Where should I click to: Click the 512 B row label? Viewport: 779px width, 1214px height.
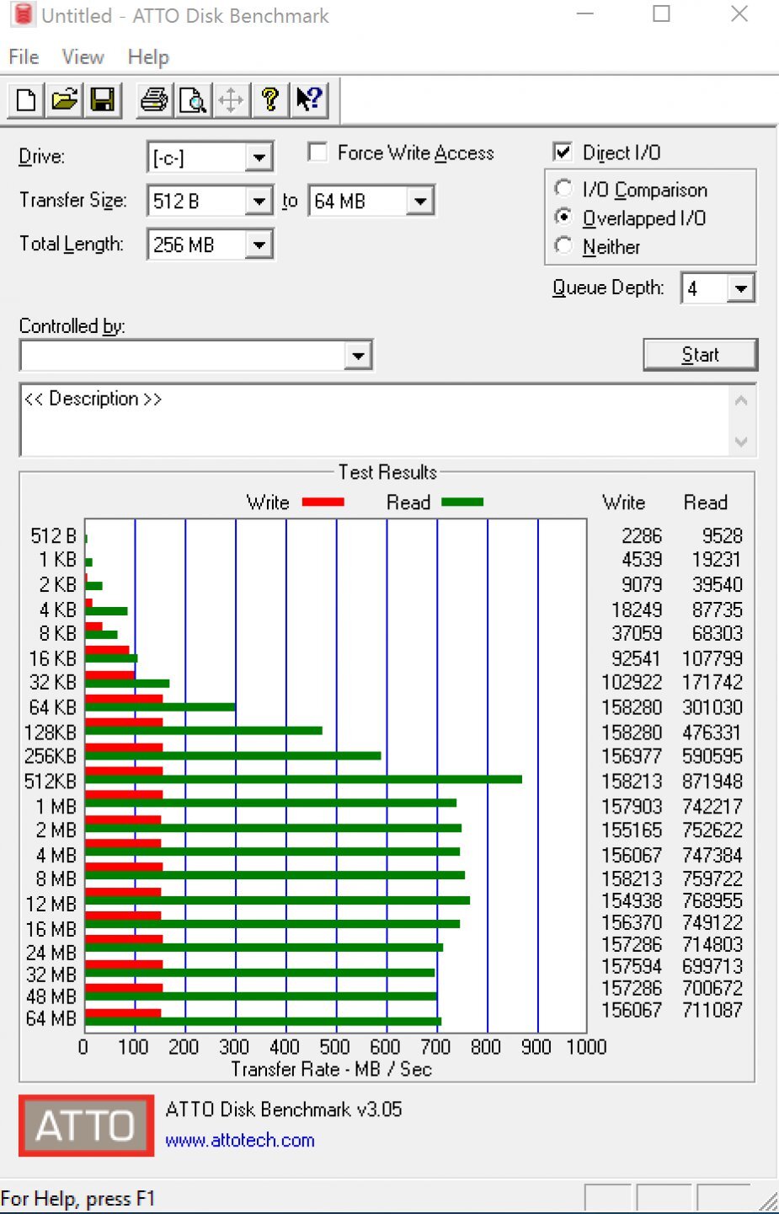click(x=53, y=535)
